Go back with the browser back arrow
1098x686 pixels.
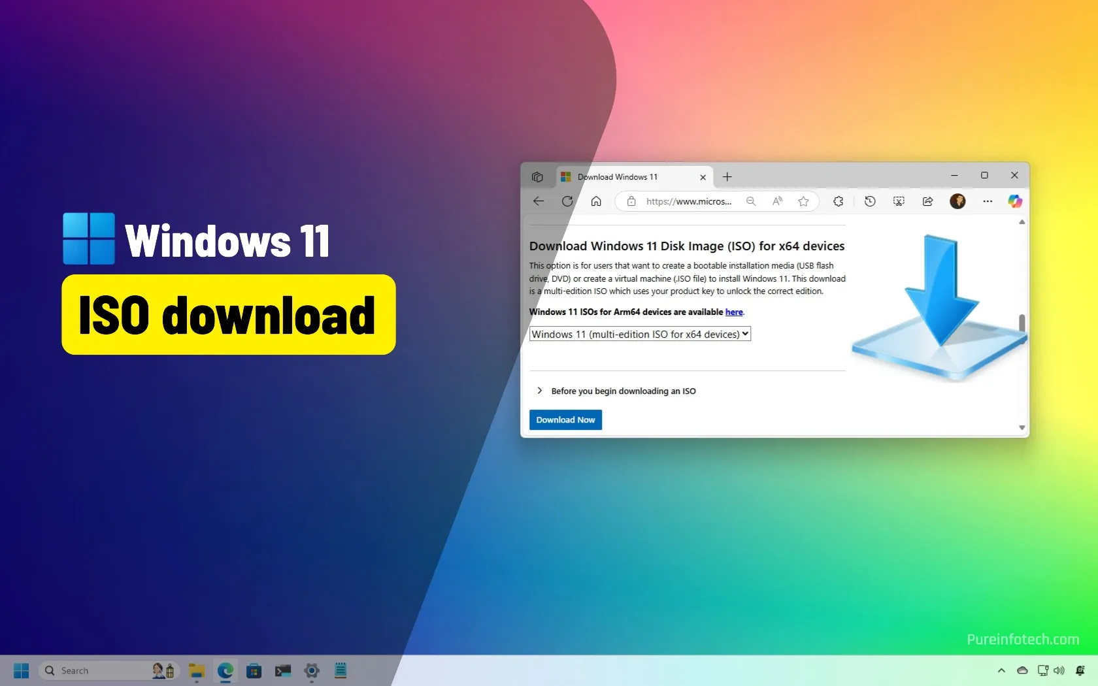(539, 201)
